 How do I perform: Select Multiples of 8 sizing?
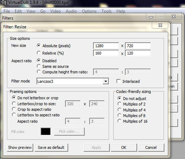point(119,115)
